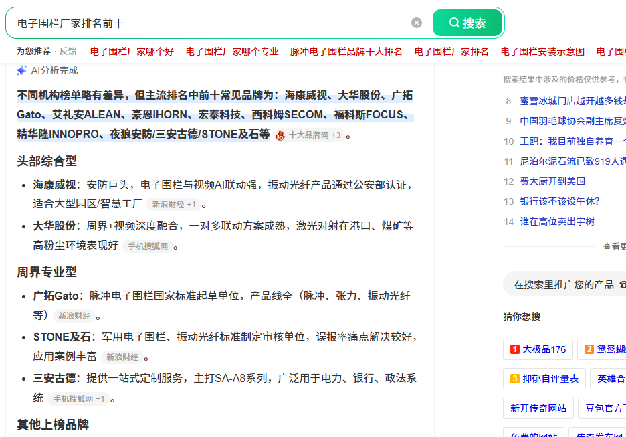This screenshot has width=626, height=437.
Task: Open the 十大品牌网 +3 source tag
Action: (308, 135)
